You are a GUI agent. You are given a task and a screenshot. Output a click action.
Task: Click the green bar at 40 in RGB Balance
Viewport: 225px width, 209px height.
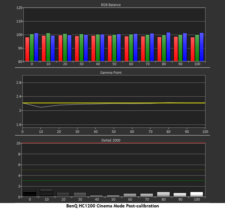98,48
